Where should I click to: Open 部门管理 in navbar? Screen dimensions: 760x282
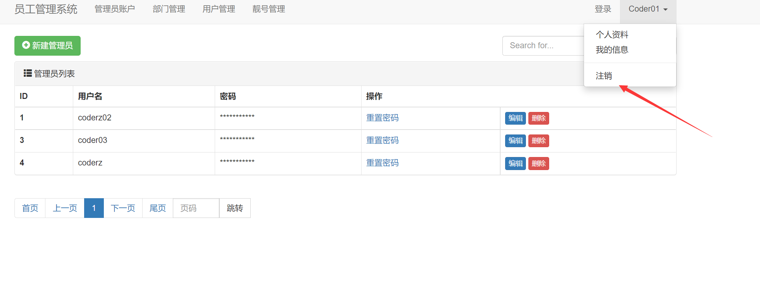169,9
